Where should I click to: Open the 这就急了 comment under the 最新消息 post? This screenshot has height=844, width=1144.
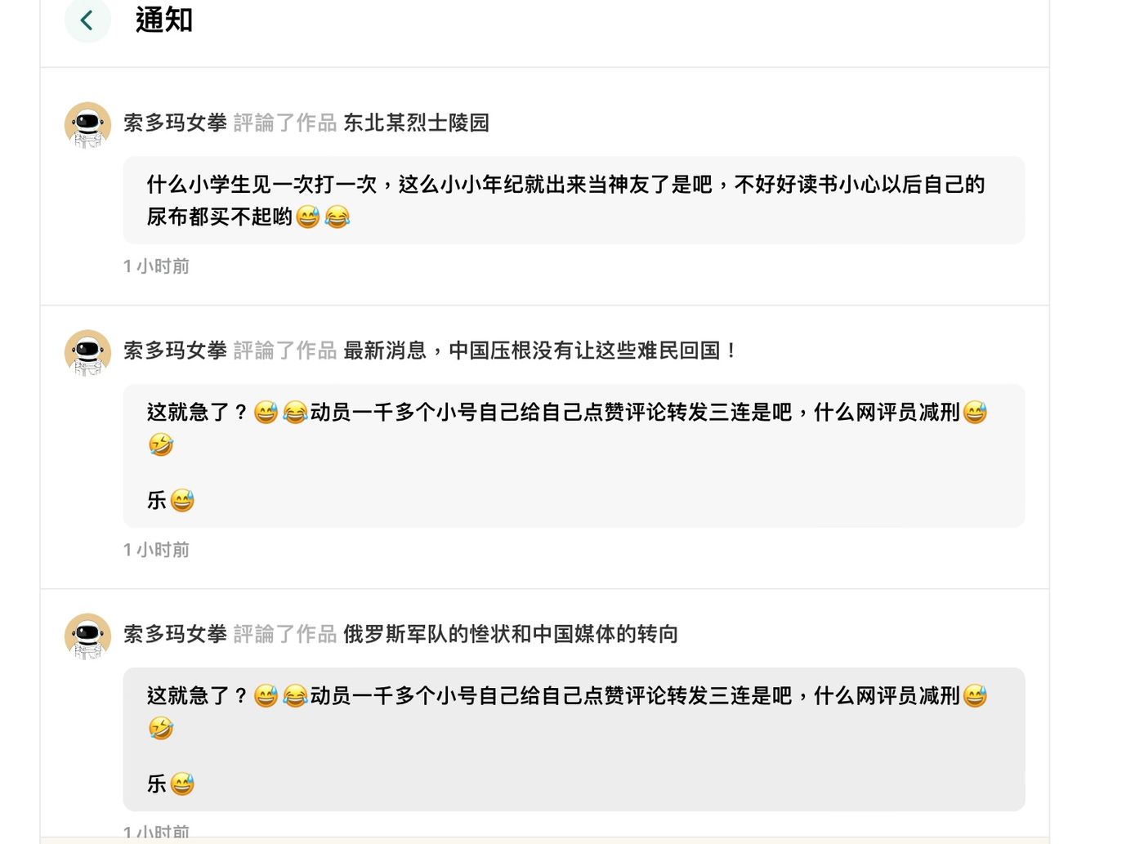574,456
